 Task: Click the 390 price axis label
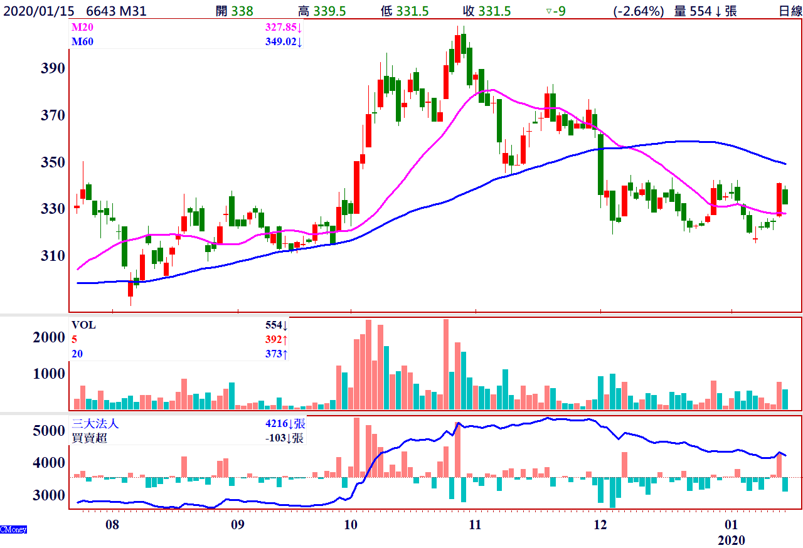[x=53, y=68]
